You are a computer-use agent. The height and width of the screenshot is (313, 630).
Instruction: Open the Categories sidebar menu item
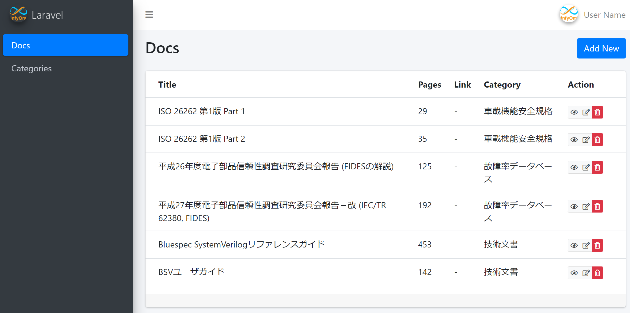(x=32, y=68)
